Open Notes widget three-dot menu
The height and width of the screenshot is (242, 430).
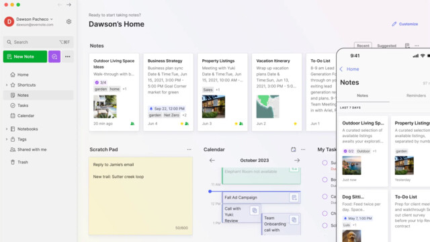417,46
